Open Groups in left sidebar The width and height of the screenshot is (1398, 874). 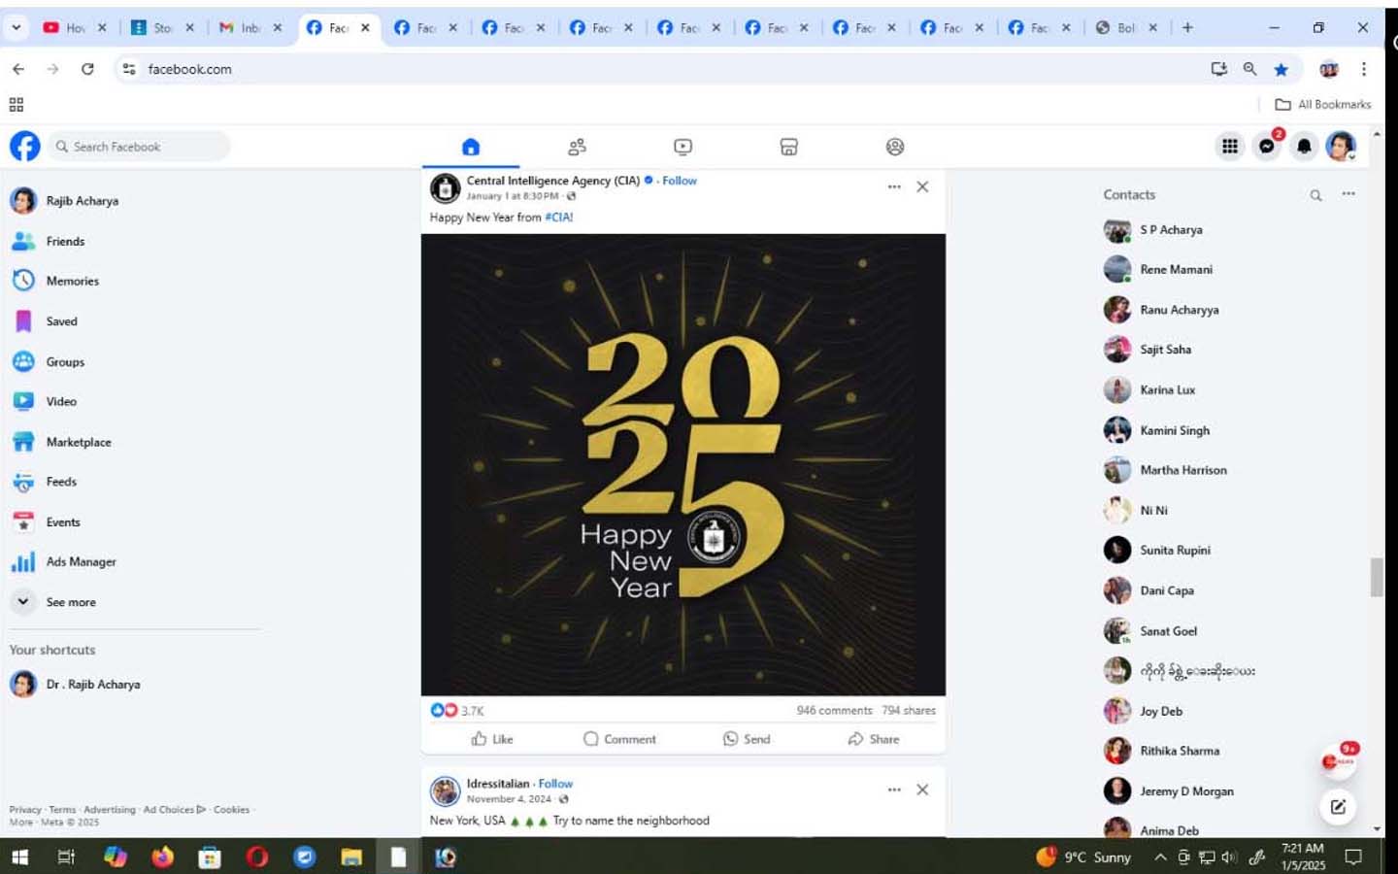pyautogui.click(x=65, y=361)
